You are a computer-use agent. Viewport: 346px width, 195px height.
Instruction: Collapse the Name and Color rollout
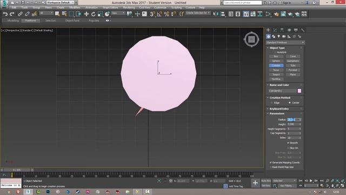coord(279,85)
